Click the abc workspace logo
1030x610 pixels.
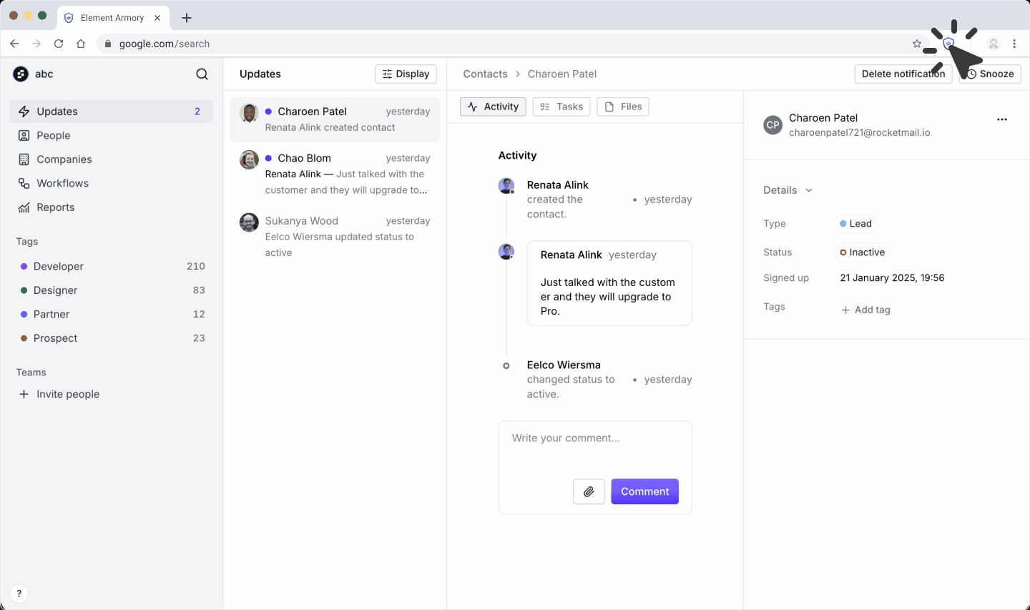tap(21, 74)
